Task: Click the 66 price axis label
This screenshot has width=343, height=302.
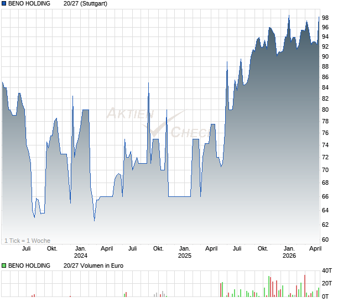Action: 325,196
